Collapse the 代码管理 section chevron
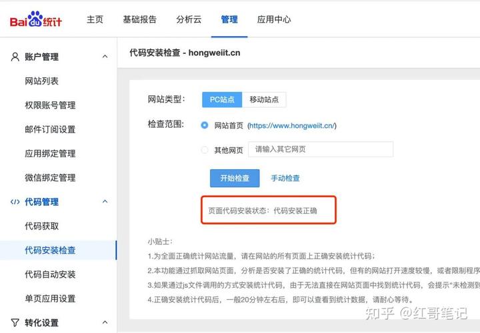480x333 pixels. pos(105,202)
